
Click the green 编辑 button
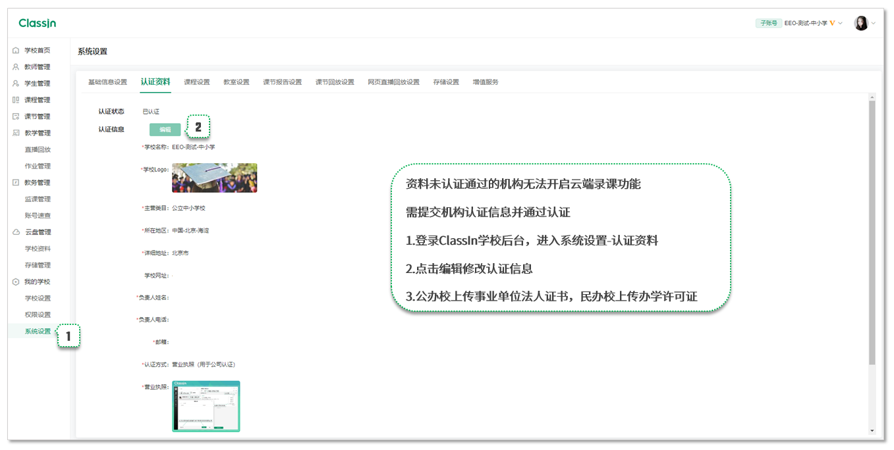pos(165,130)
